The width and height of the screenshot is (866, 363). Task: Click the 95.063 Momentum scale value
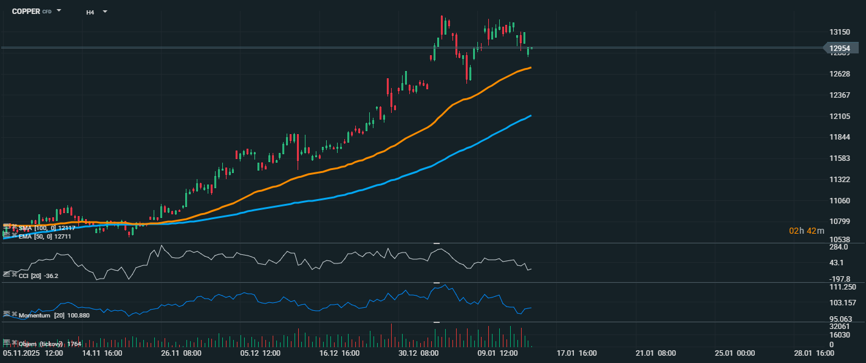coord(841,319)
